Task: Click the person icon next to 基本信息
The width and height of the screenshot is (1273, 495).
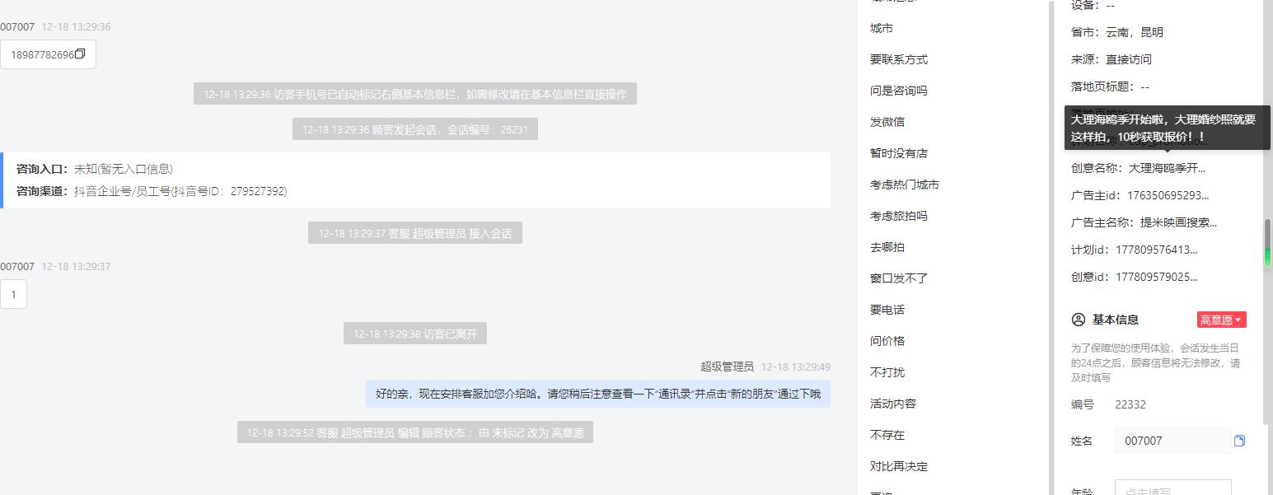Action: pyautogui.click(x=1078, y=320)
